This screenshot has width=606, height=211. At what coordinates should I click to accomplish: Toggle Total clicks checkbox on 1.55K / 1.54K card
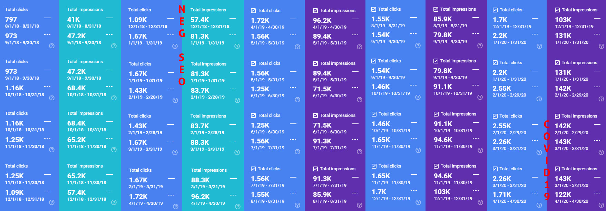[374, 9]
